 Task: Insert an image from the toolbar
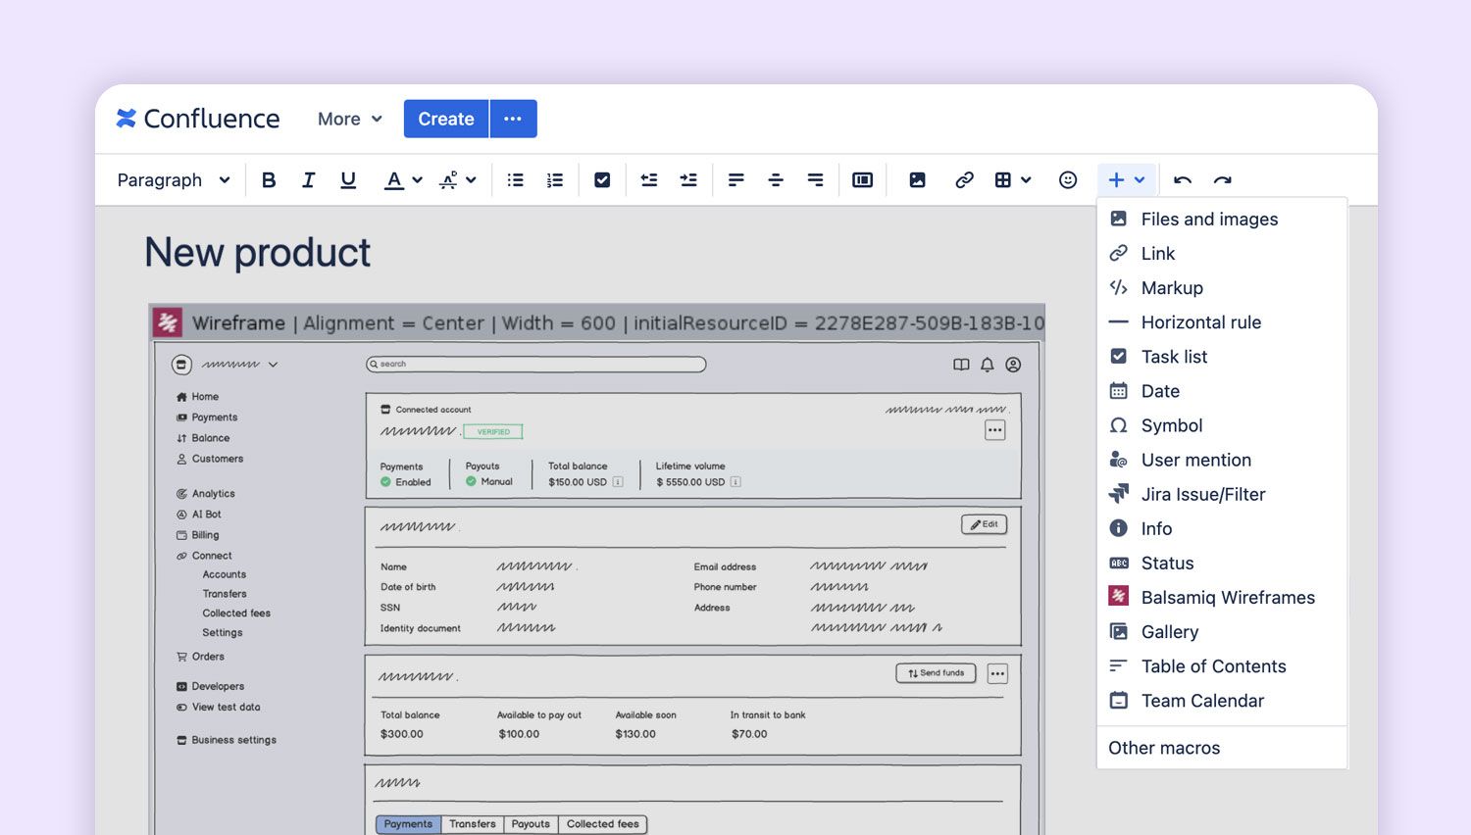point(917,179)
